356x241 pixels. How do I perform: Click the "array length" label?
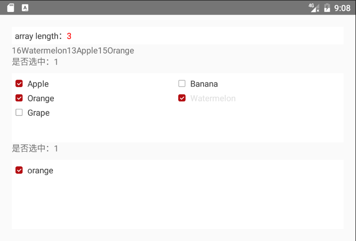39,36
